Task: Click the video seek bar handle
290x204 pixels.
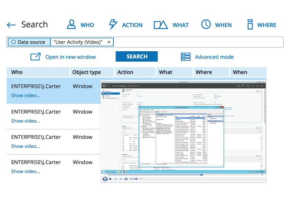Action: pyautogui.click(x=201, y=175)
